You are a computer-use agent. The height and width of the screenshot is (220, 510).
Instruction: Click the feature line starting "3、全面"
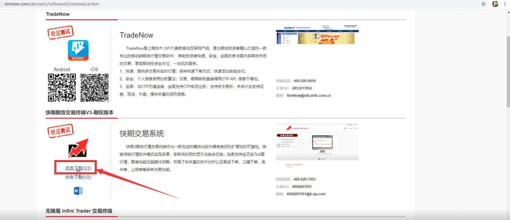[192, 87]
